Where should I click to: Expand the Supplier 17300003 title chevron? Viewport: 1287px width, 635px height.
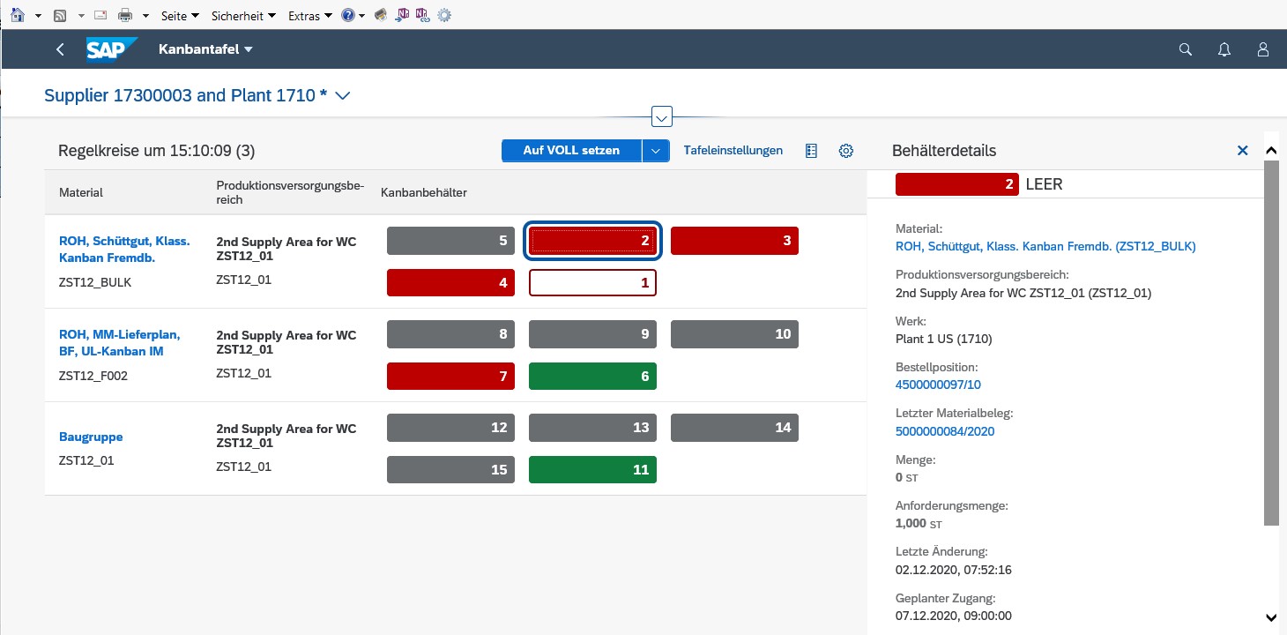tap(342, 95)
